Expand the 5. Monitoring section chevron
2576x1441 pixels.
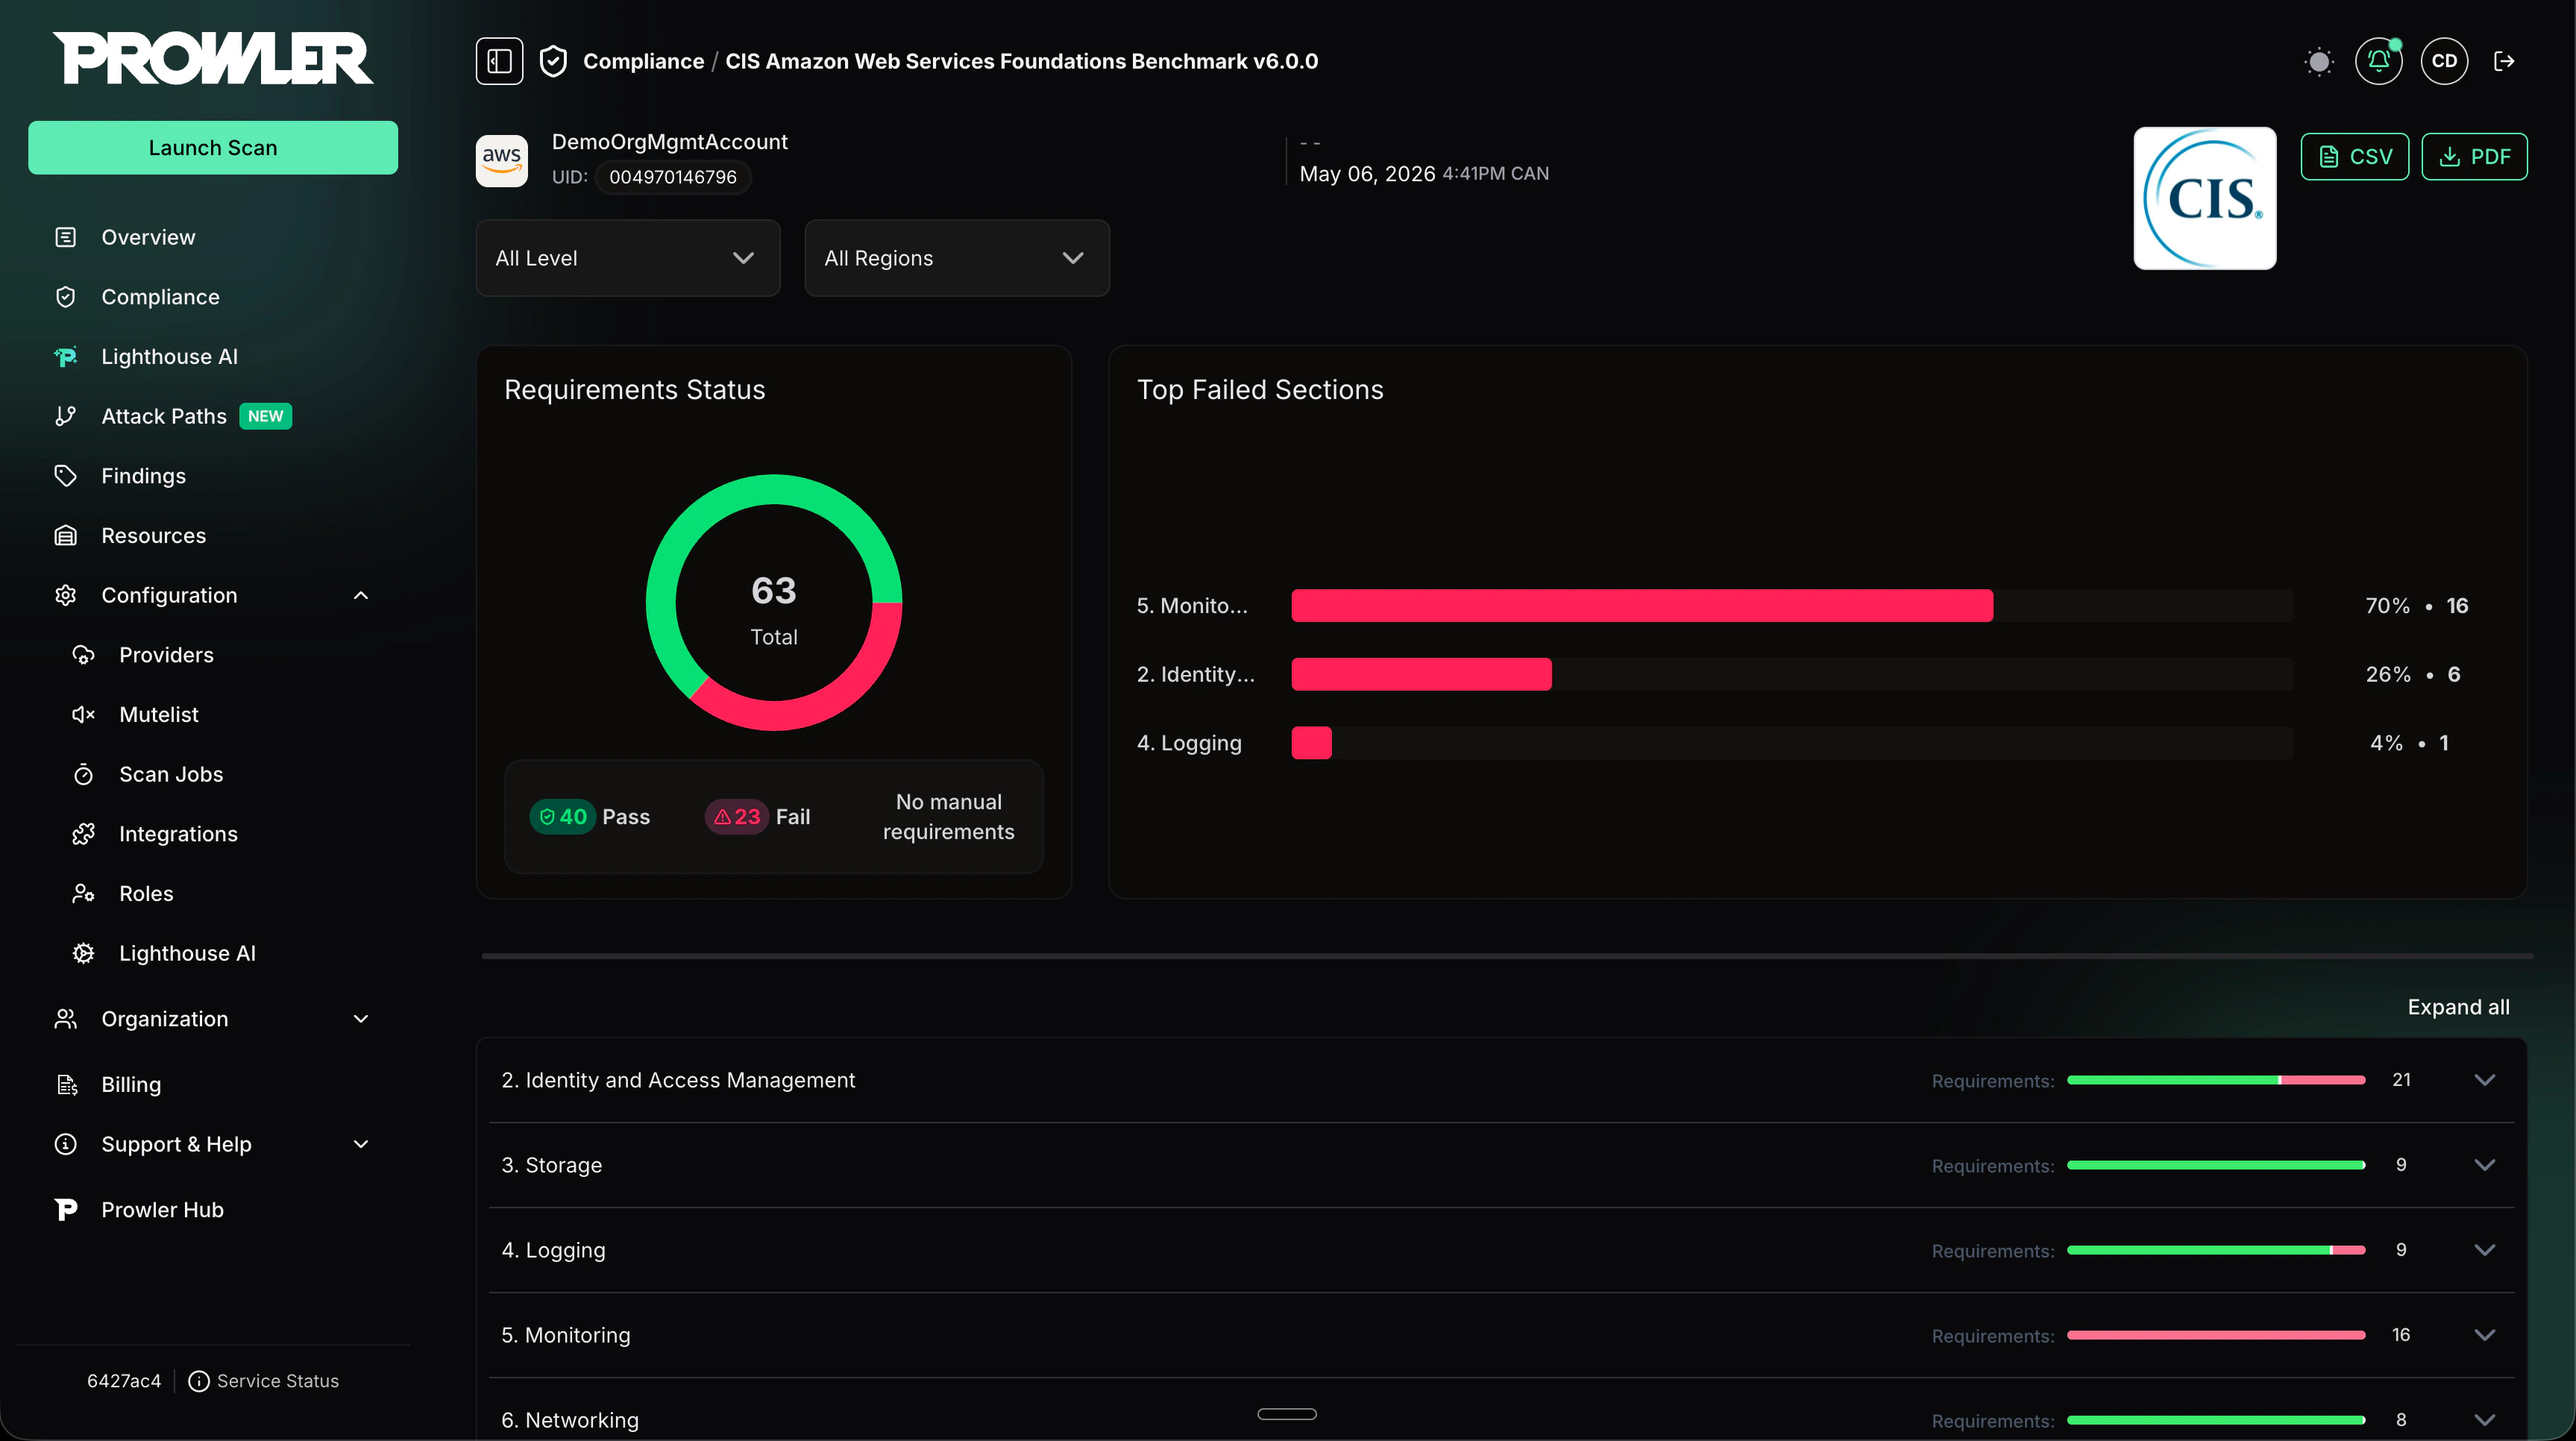point(2484,1335)
